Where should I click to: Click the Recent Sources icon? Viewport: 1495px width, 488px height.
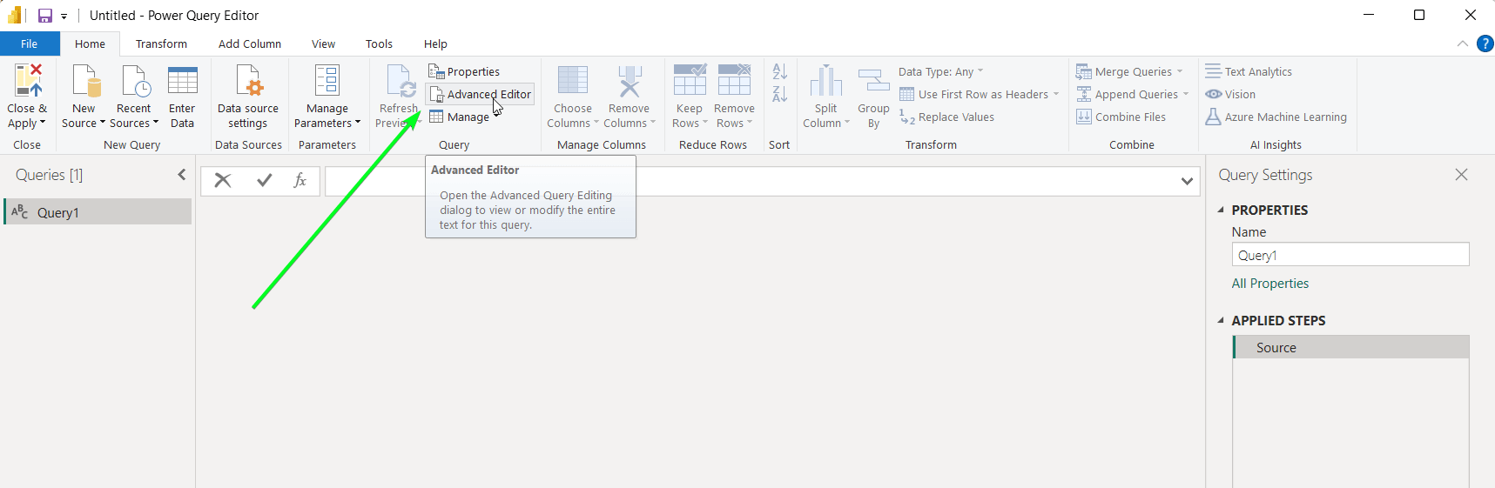pos(135,80)
